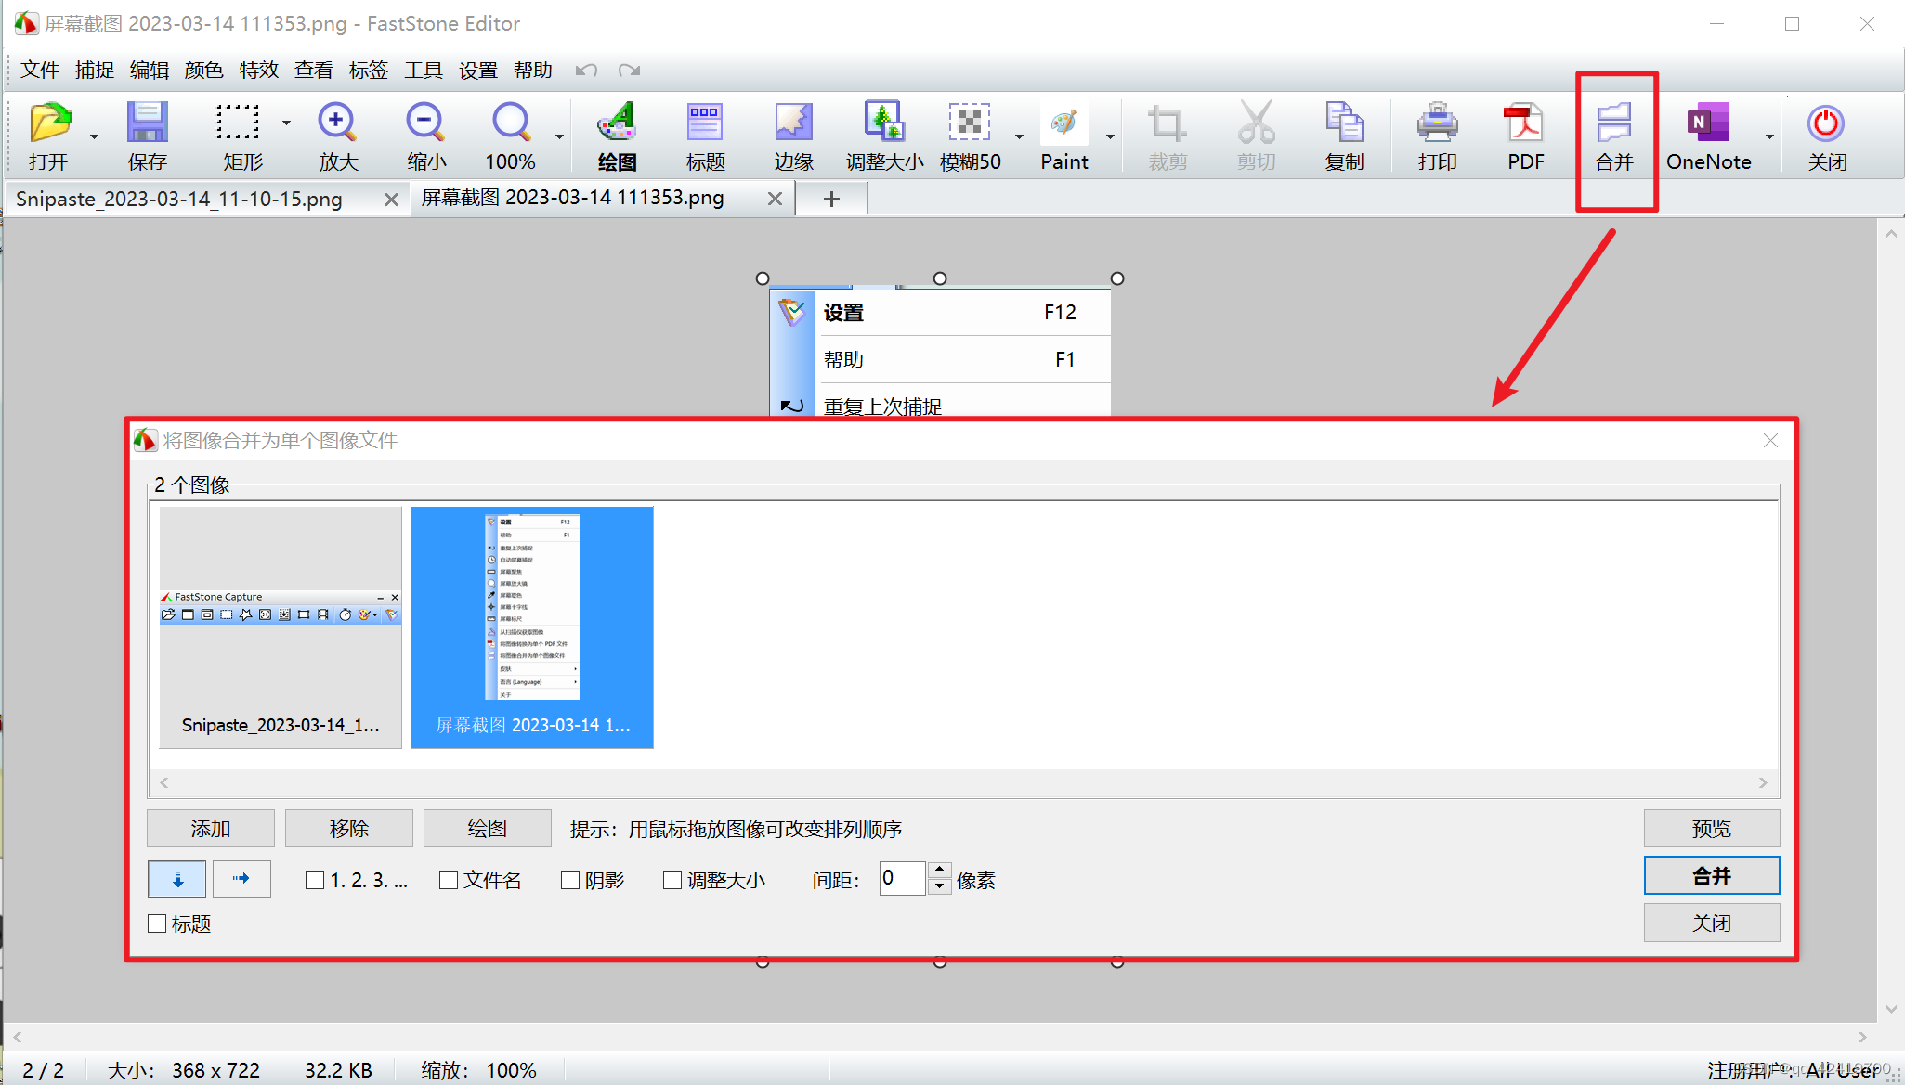Viewport: 1905px width, 1085px height.
Task: Expand the dropdown arrow next to OneNote
Action: coord(1769,136)
